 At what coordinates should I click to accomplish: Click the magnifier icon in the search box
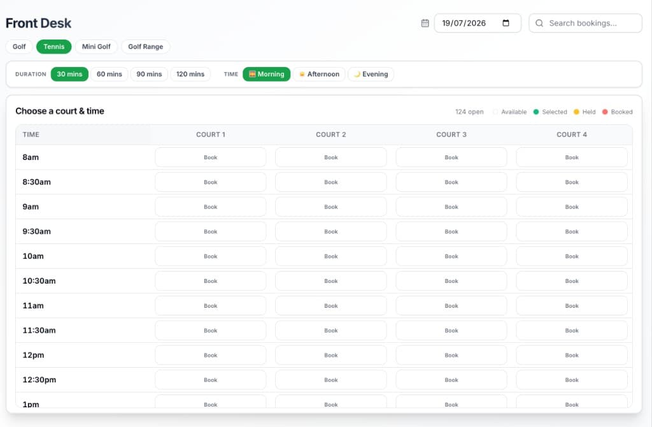(x=539, y=24)
